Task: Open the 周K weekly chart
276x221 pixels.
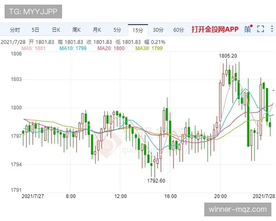Action: 76,30
